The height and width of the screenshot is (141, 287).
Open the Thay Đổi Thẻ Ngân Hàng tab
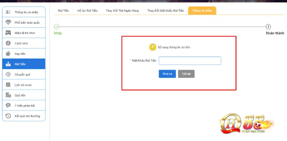pyautogui.click(x=122, y=11)
